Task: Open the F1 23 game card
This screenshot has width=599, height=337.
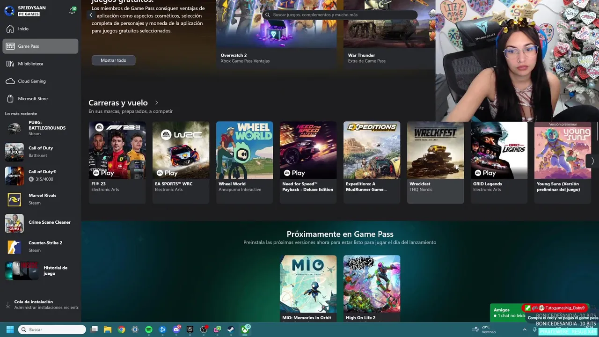Action: point(117,162)
